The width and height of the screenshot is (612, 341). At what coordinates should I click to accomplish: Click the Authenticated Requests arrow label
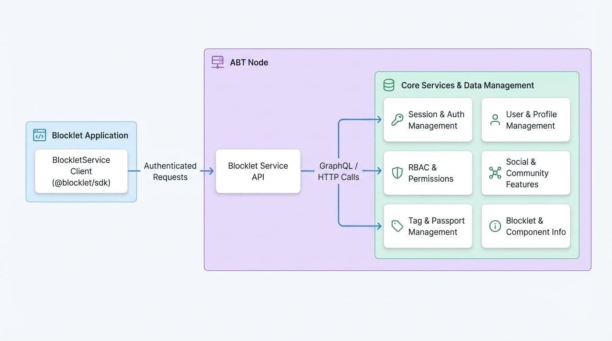point(170,171)
